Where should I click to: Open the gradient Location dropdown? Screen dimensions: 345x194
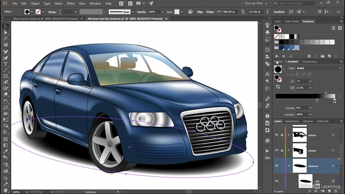[310, 114]
